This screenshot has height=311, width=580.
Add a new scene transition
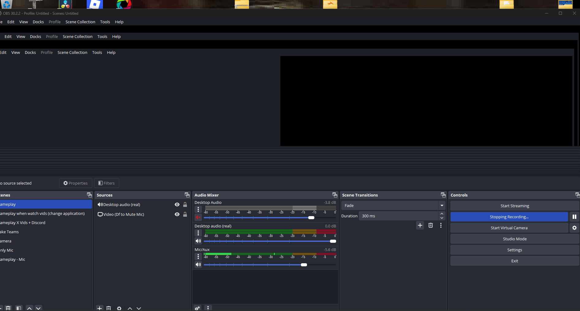[x=420, y=225]
